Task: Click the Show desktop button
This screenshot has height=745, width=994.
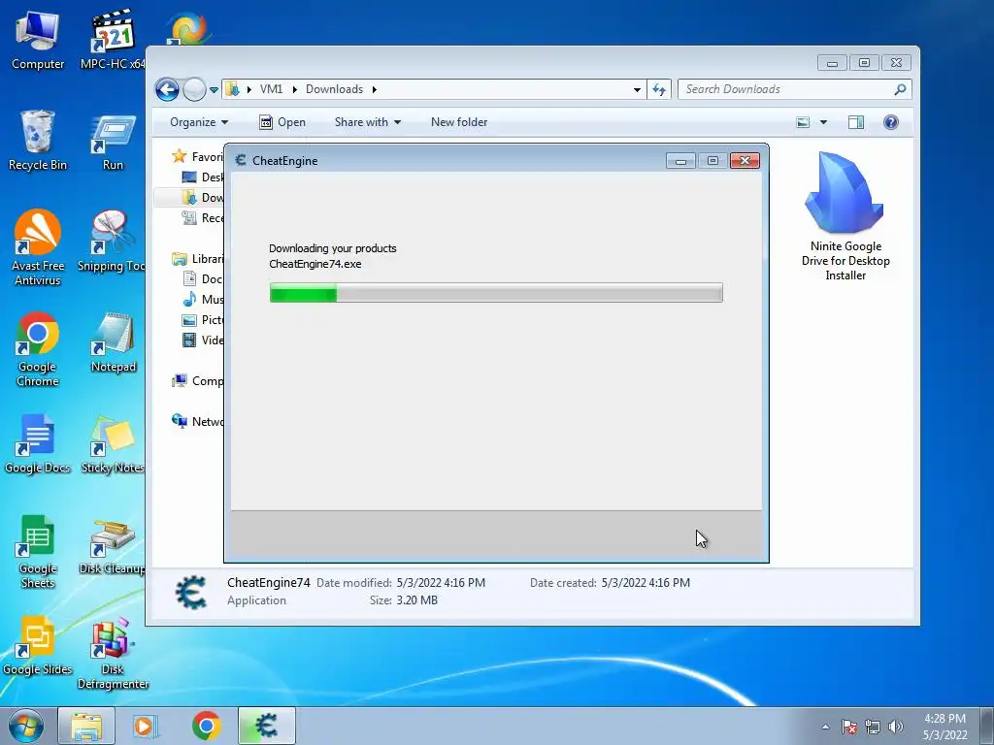Action: (x=987, y=726)
